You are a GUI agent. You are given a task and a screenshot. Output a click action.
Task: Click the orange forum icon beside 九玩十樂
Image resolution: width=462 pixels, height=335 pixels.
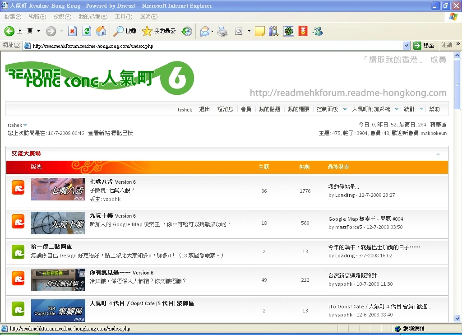pos(18,222)
